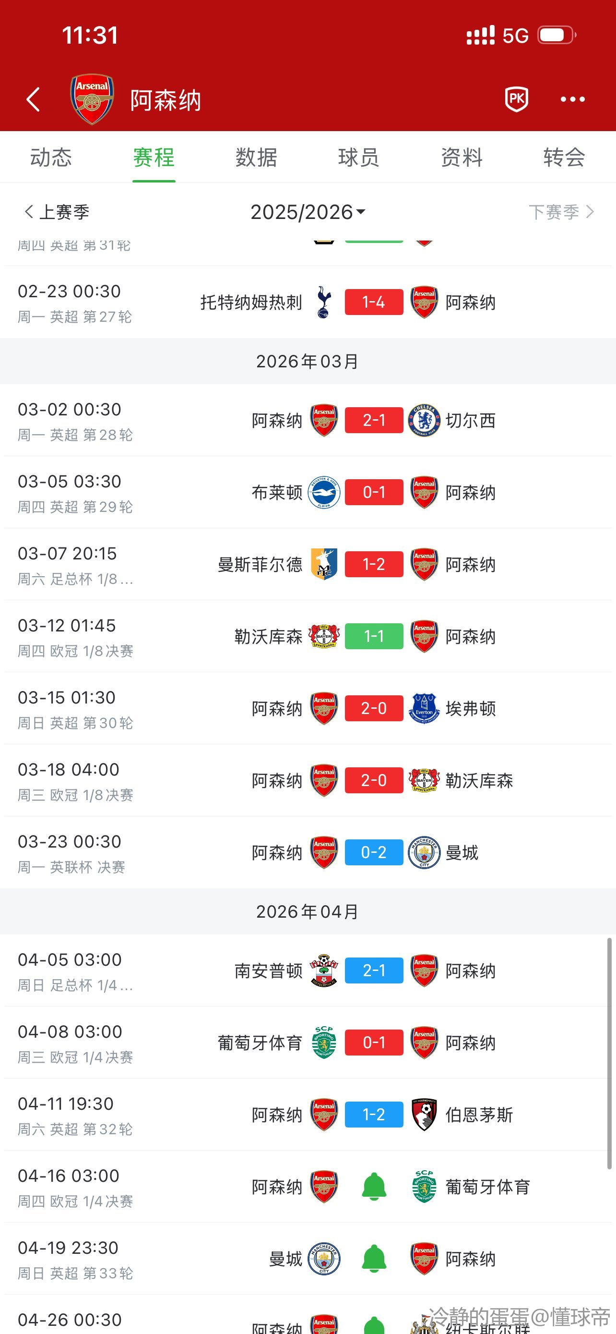Go to next season via 下赛季
The height and width of the screenshot is (1334, 616).
tap(561, 212)
